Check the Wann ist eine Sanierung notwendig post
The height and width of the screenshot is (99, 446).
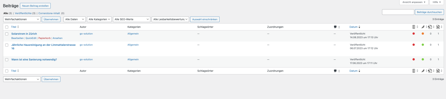pyautogui.click(x=7, y=60)
